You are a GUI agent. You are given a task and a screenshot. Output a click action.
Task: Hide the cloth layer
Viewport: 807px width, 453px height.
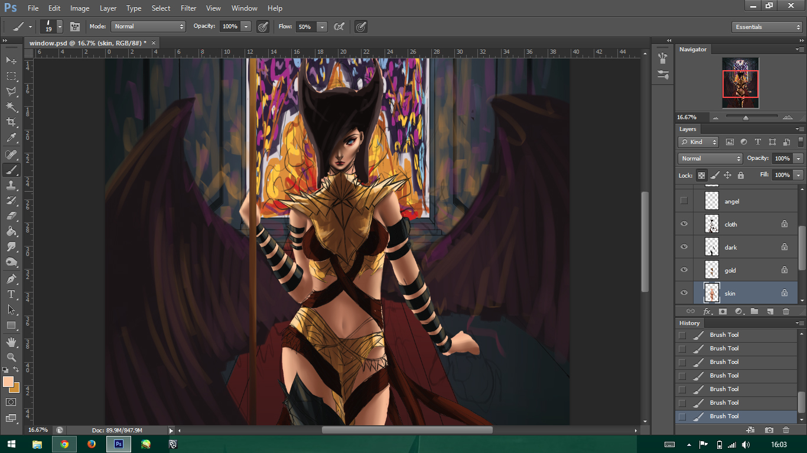[684, 224]
